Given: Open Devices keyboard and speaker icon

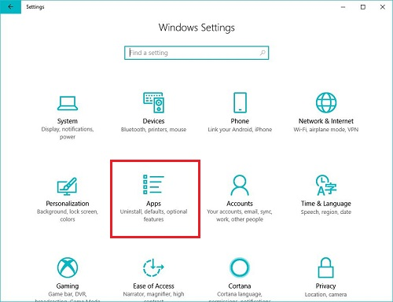Looking at the screenshot, I should [153, 102].
